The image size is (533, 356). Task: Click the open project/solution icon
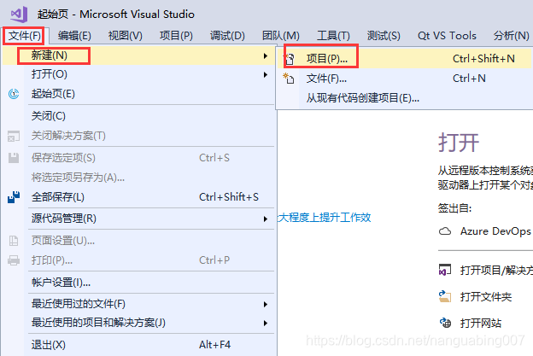click(x=445, y=270)
